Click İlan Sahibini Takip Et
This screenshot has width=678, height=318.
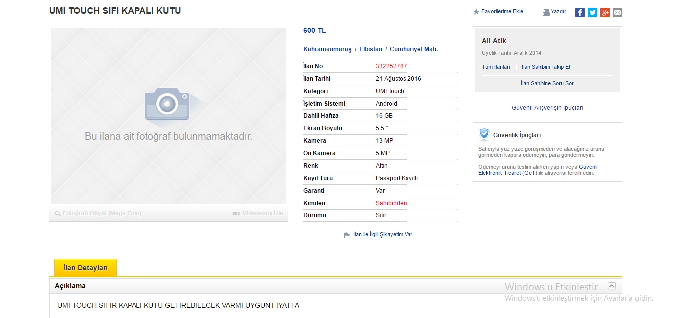tap(546, 67)
